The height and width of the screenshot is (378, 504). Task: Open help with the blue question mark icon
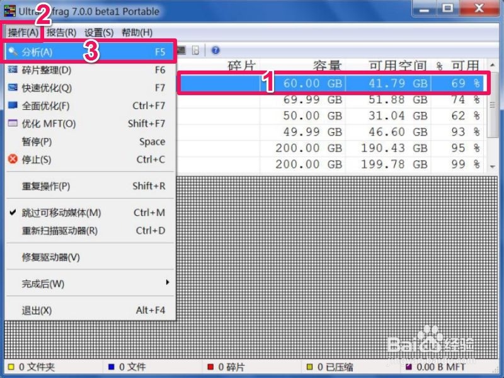tap(215, 49)
